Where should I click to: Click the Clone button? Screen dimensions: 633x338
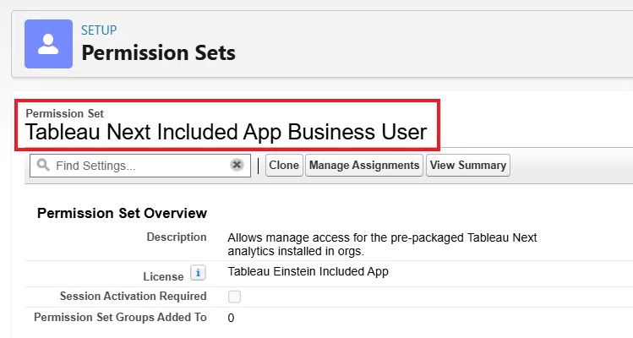tap(284, 165)
